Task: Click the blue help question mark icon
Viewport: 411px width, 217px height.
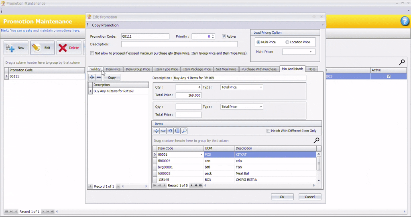Action: click(x=405, y=22)
